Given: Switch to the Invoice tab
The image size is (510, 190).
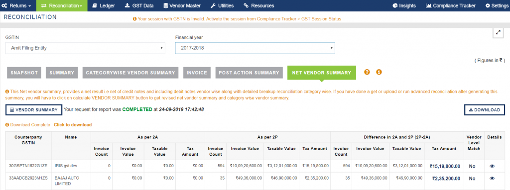Looking at the screenshot, I should [x=197, y=73].
